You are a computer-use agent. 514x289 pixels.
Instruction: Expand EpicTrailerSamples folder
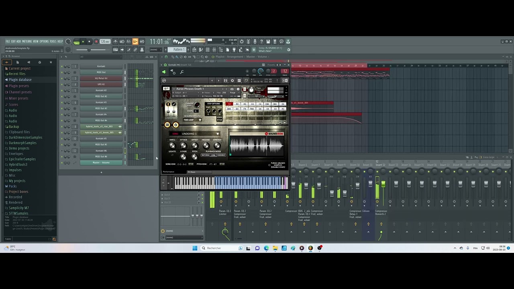(x=22, y=159)
